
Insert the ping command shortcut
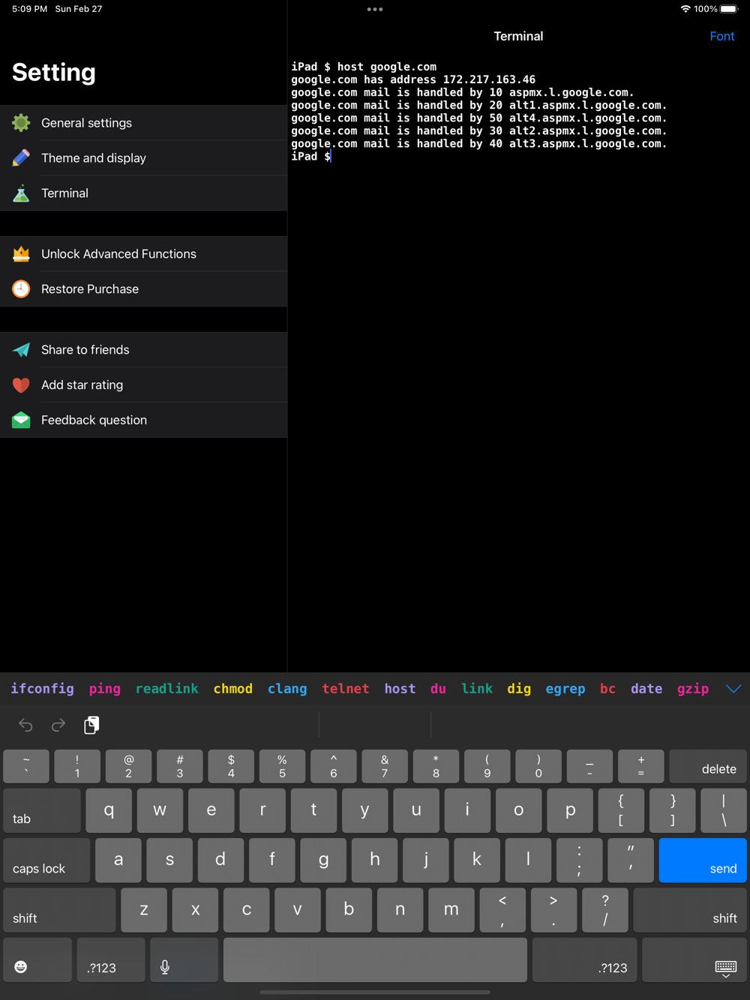click(105, 688)
